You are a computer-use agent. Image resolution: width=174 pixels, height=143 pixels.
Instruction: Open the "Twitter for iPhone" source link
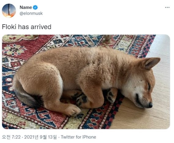point(78,137)
